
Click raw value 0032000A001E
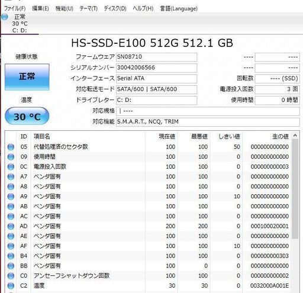click(270, 286)
